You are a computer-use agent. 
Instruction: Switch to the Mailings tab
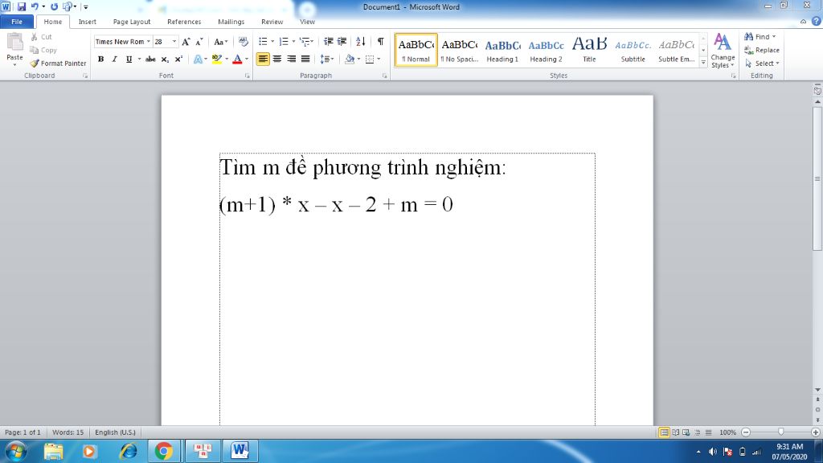click(231, 22)
